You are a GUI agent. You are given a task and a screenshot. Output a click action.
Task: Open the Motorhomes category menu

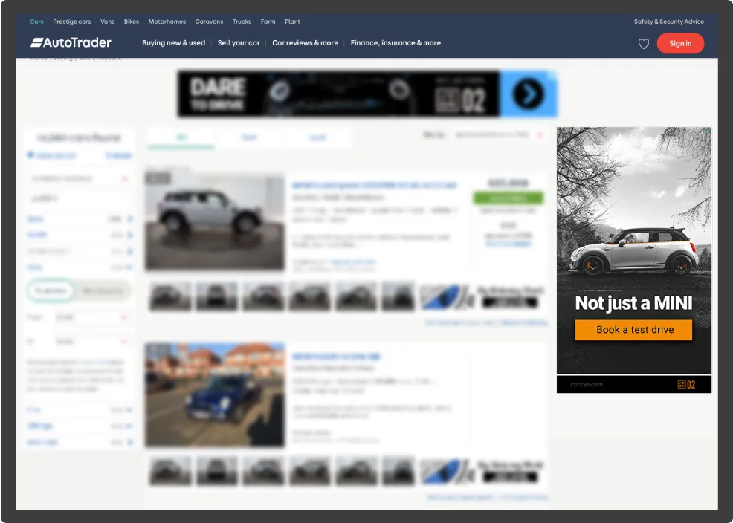pyautogui.click(x=167, y=22)
